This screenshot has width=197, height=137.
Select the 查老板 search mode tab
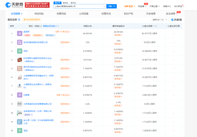(x=65, y=3)
